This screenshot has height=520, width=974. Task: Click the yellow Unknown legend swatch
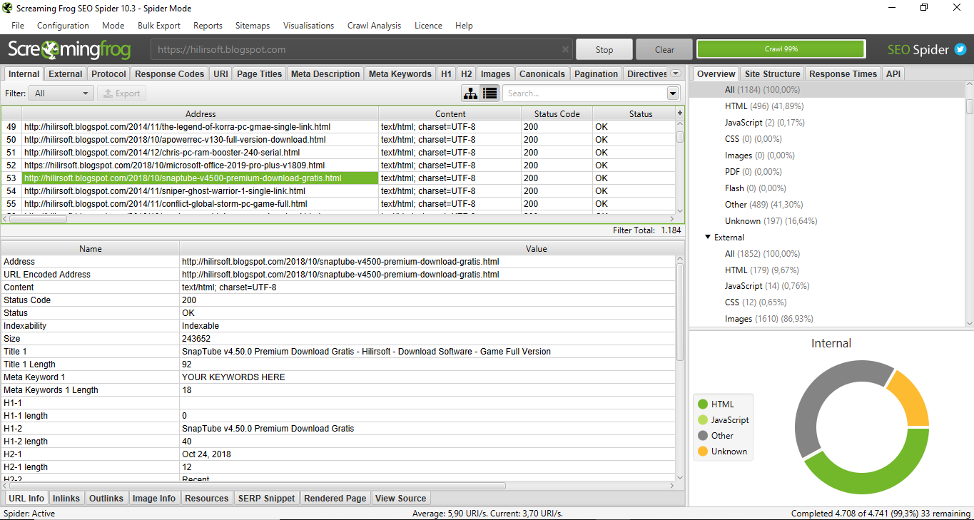pyautogui.click(x=703, y=452)
